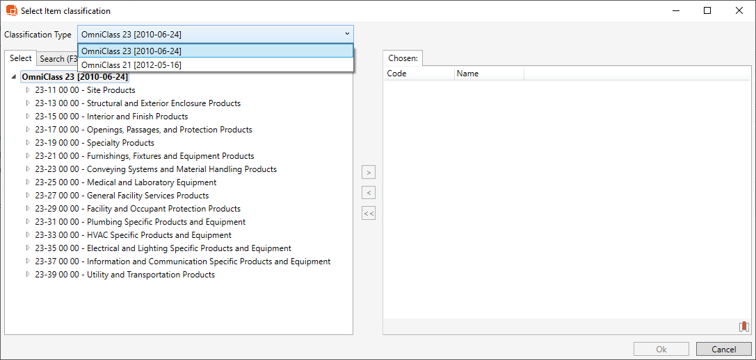The width and height of the screenshot is (756, 360).
Task: Choose OmniClass 21 [2012-05-16] from list
Action: (131, 65)
